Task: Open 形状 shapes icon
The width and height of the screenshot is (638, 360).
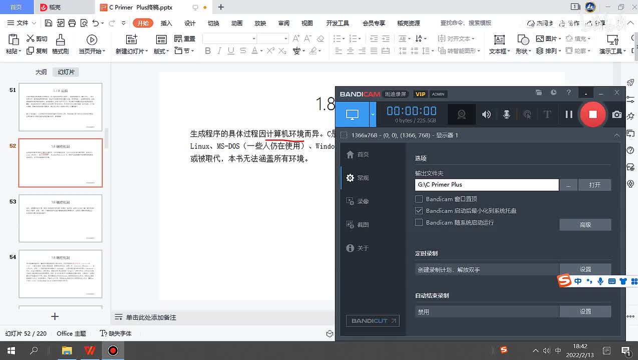Action: [x=523, y=40]
